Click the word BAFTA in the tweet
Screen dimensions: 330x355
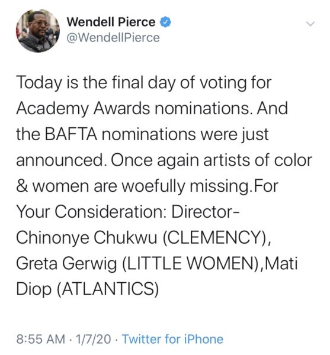(71, 134)
